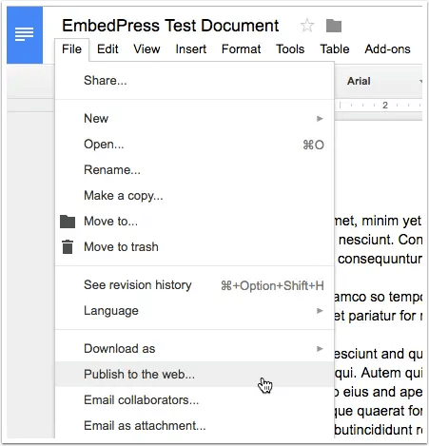Choose Move to... menu entry
The width and height of the screenshot is (429, 446).
point(195,222)
